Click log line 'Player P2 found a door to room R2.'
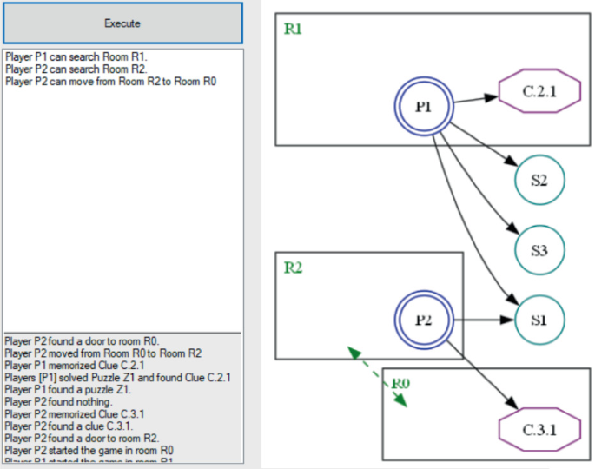The image size is (595, 469). (82, 439)
